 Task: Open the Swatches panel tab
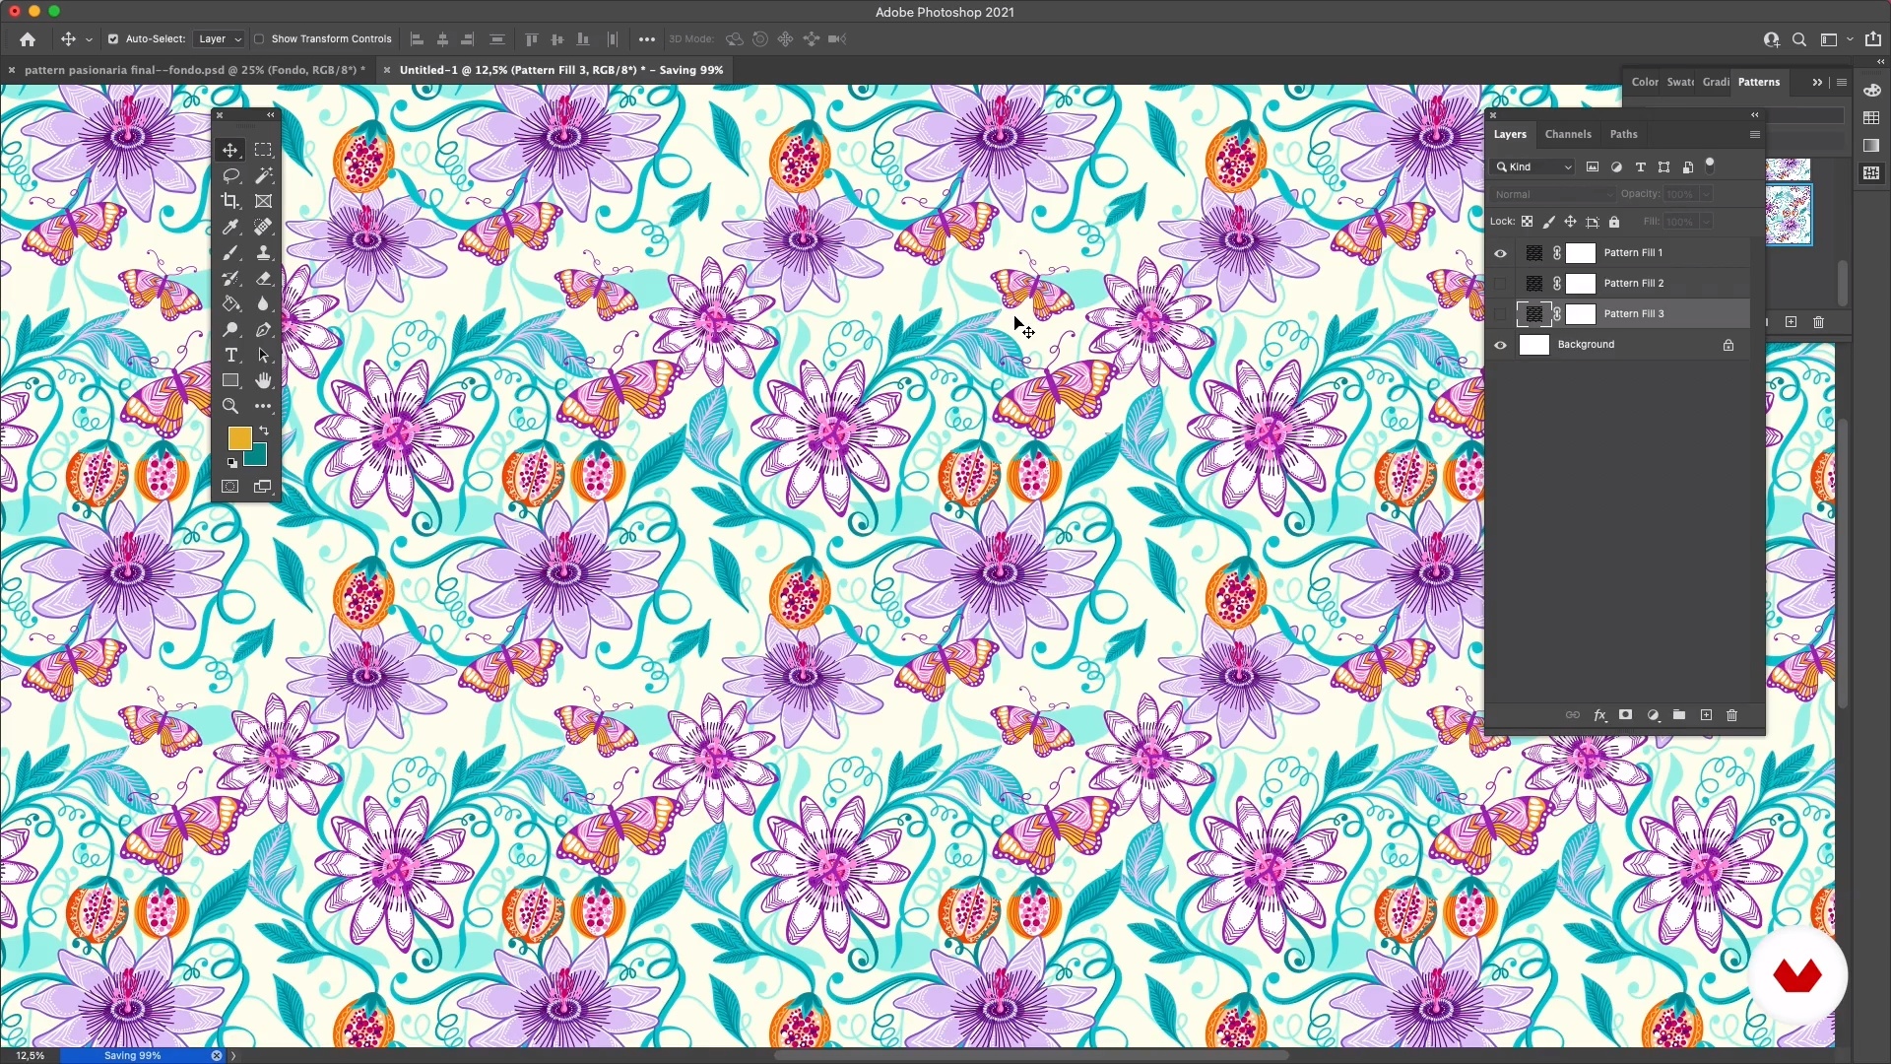click(1680, 82)
